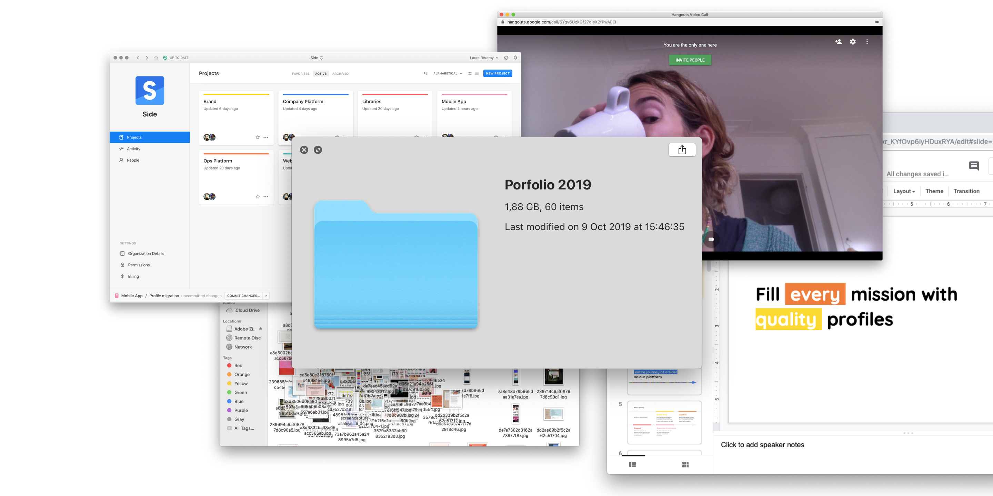Select iCloud Drive in Finder sidebar

[x=243, y=310]
